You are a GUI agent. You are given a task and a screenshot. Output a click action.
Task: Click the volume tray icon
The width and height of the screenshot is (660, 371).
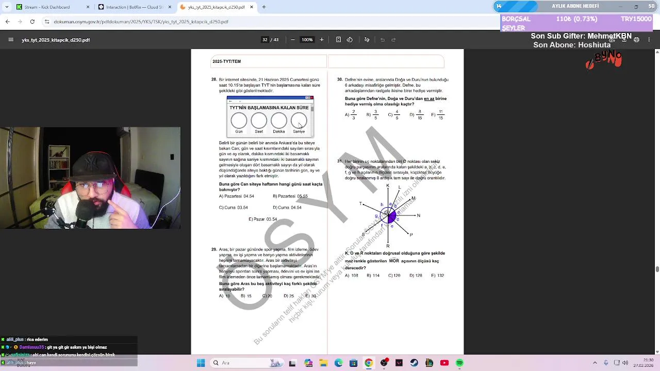point(625,363)
